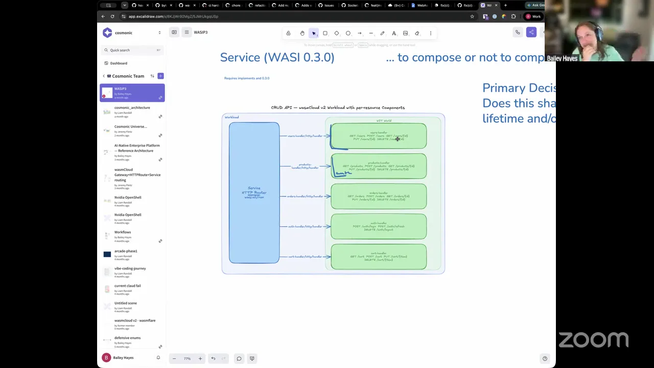Open the hamburger main menu
Image resolution: width=654 pixels, height=368 pixels.
[x=186, y=32]
